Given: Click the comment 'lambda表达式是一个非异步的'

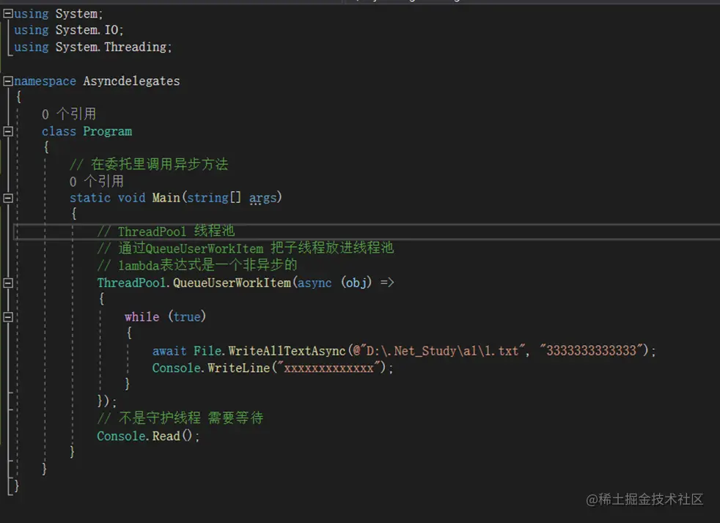Looking at the screenshot, I should click(x=197, y=265).
